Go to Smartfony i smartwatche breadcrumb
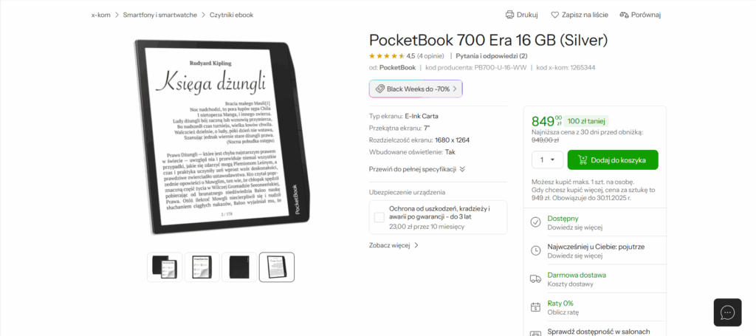The height and width of the screenshot is (336, 756). coord(160,15)
